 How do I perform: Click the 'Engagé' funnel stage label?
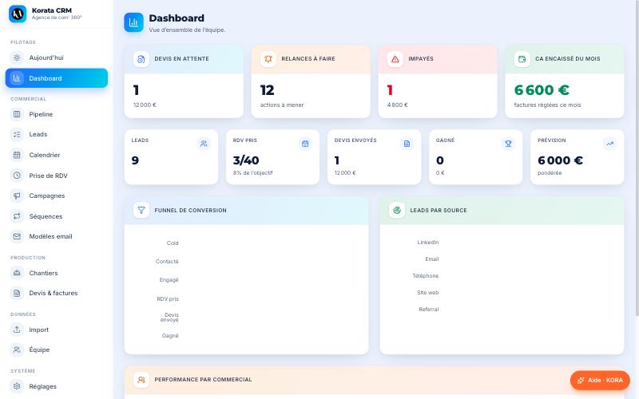[x=169, y=280]
